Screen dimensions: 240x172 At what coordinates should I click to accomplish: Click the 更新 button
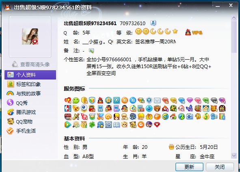pos(189,167)
